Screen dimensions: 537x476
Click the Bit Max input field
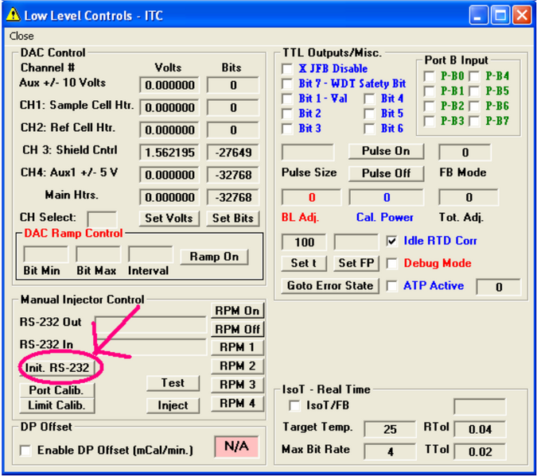pyautogui.click(x=99, y=254)
